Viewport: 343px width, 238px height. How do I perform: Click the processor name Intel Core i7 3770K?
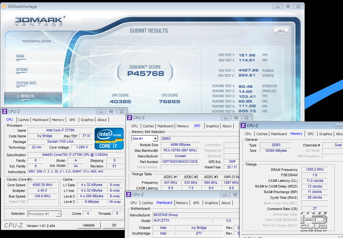click(x=60, y=130)
